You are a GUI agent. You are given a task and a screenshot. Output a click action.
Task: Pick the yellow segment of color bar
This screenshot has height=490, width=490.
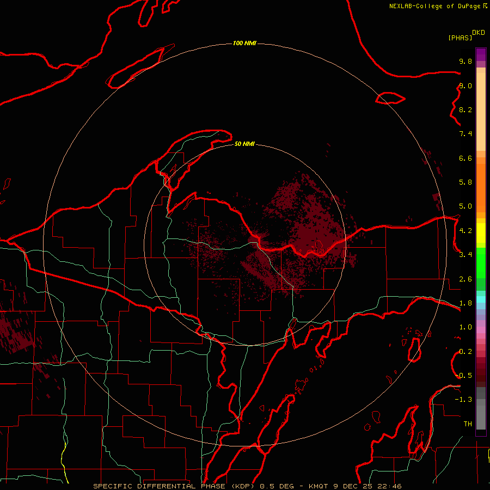point(481,233)
